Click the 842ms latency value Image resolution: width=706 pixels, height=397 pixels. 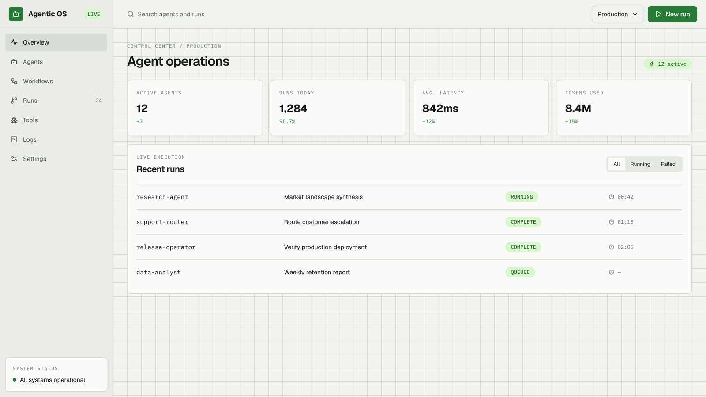[x=440, y=108]
